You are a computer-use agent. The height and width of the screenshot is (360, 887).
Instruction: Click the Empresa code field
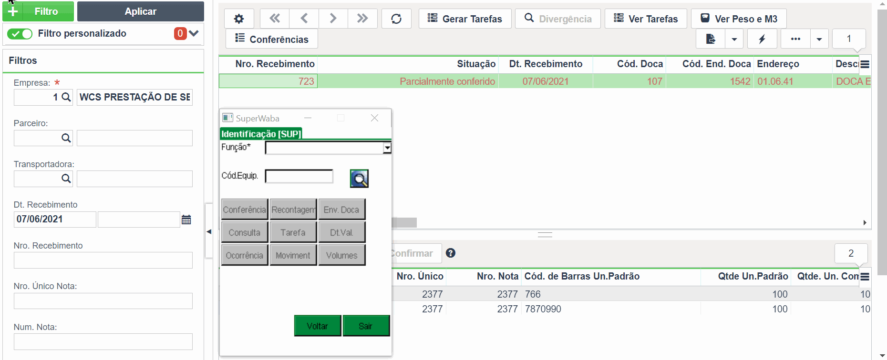37,97
